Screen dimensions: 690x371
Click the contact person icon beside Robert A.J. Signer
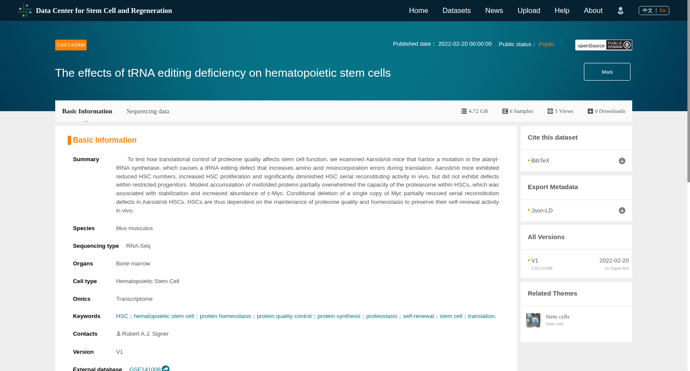[119, 334]
